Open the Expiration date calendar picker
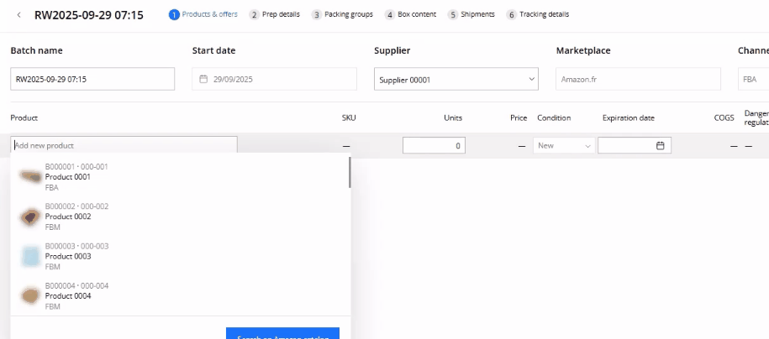 (x=660, y=146)
